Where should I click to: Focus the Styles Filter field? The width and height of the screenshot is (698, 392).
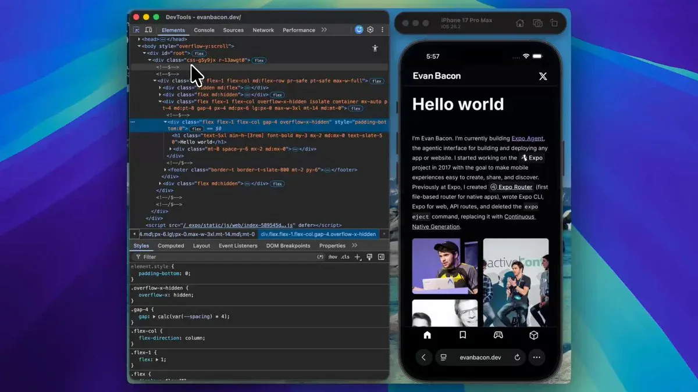coord(224,257)
